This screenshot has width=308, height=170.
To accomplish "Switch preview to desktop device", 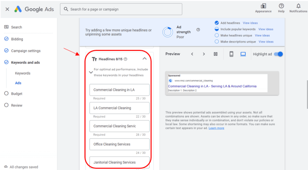I will 243,54.
